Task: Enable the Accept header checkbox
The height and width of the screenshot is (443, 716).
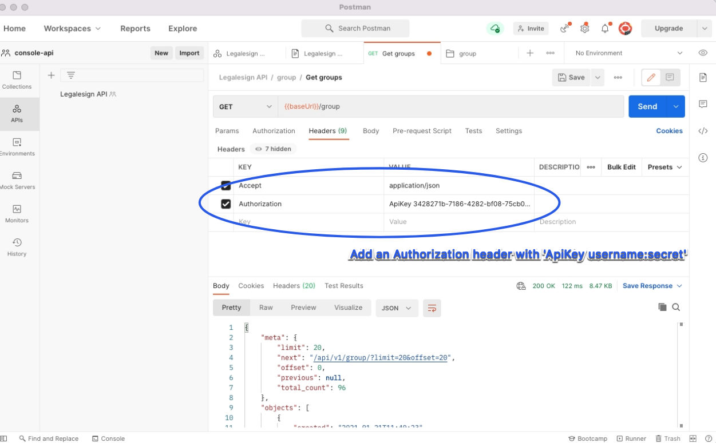Action: [x=226, y=185]
